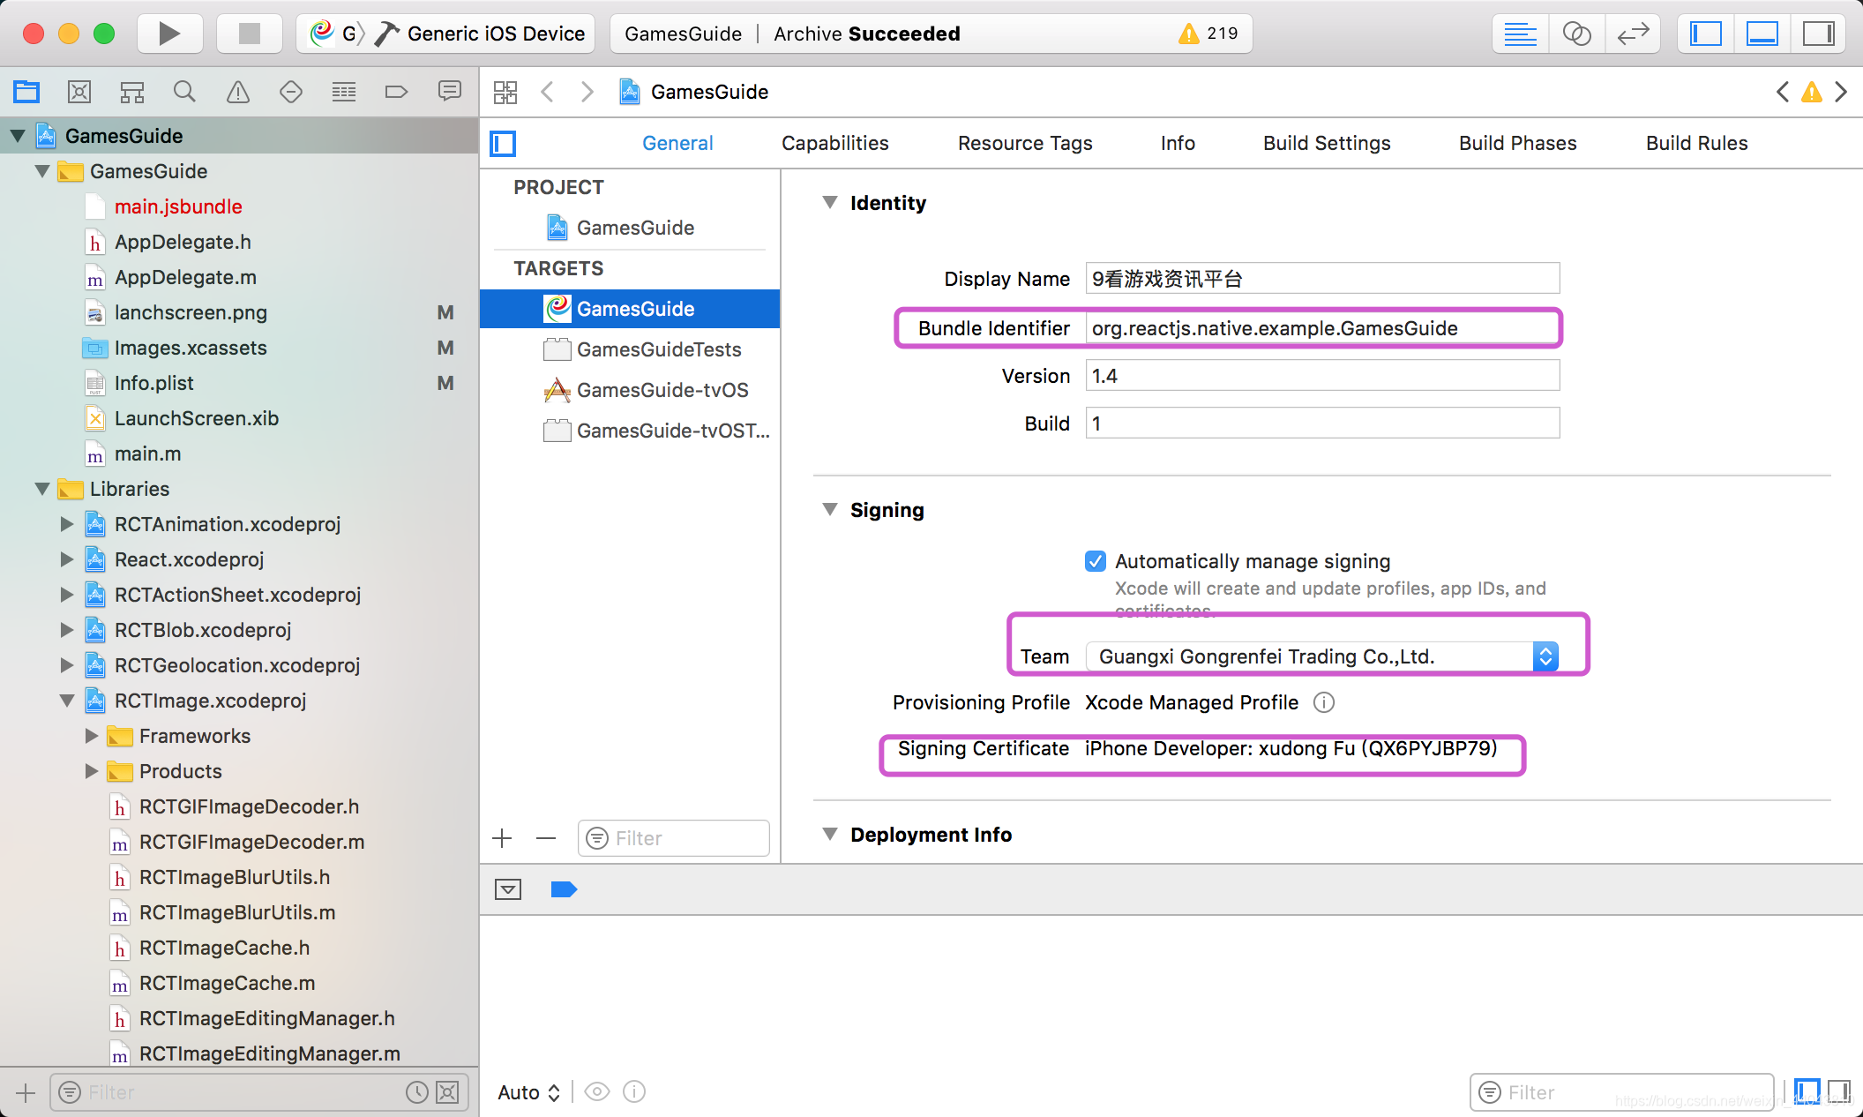1863x1117 pixels.
Task: Run the project with the Play button
Action: coord(169,34)
